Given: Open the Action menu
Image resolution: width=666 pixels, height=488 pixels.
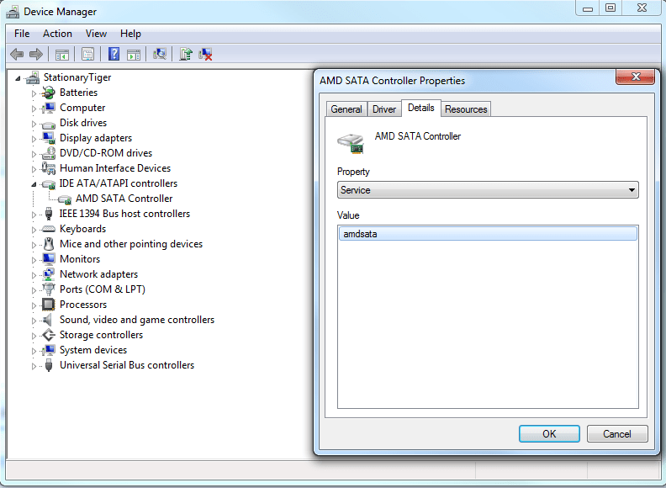Looking at the screenshot, I should [x=57, y=34].
